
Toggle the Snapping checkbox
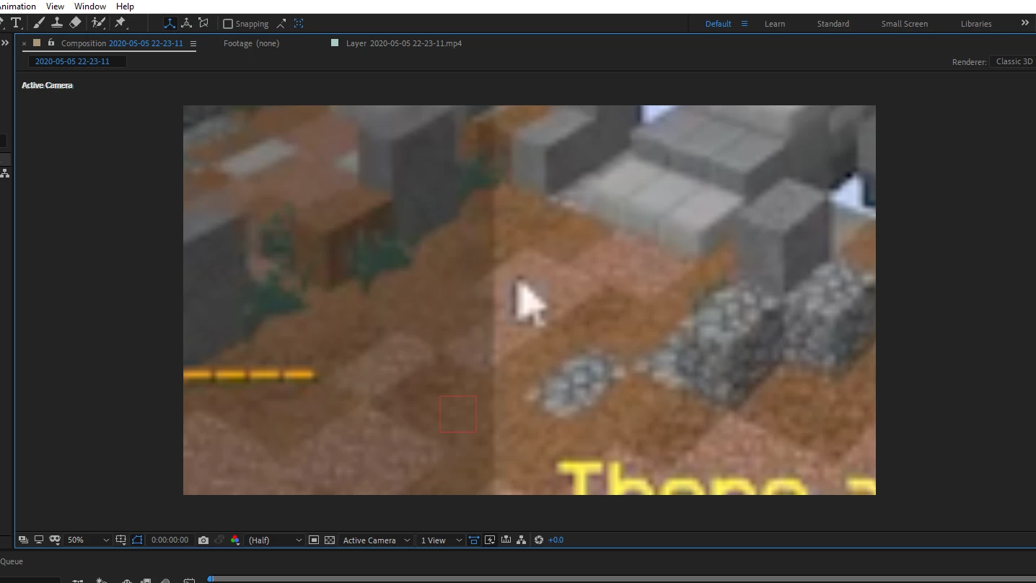coord(228,24)
